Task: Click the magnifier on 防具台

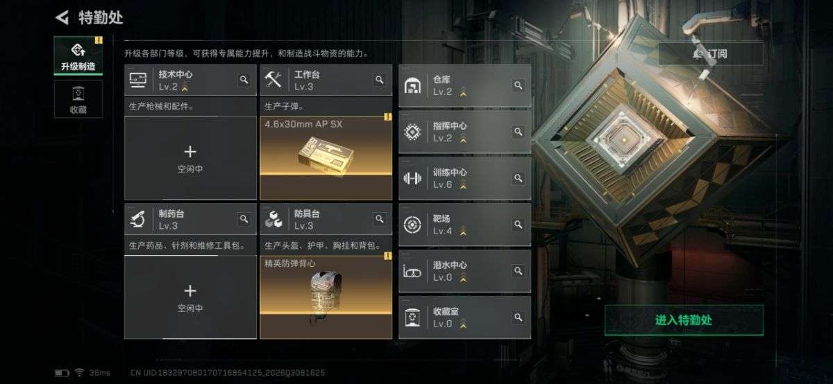Action: 380,219
